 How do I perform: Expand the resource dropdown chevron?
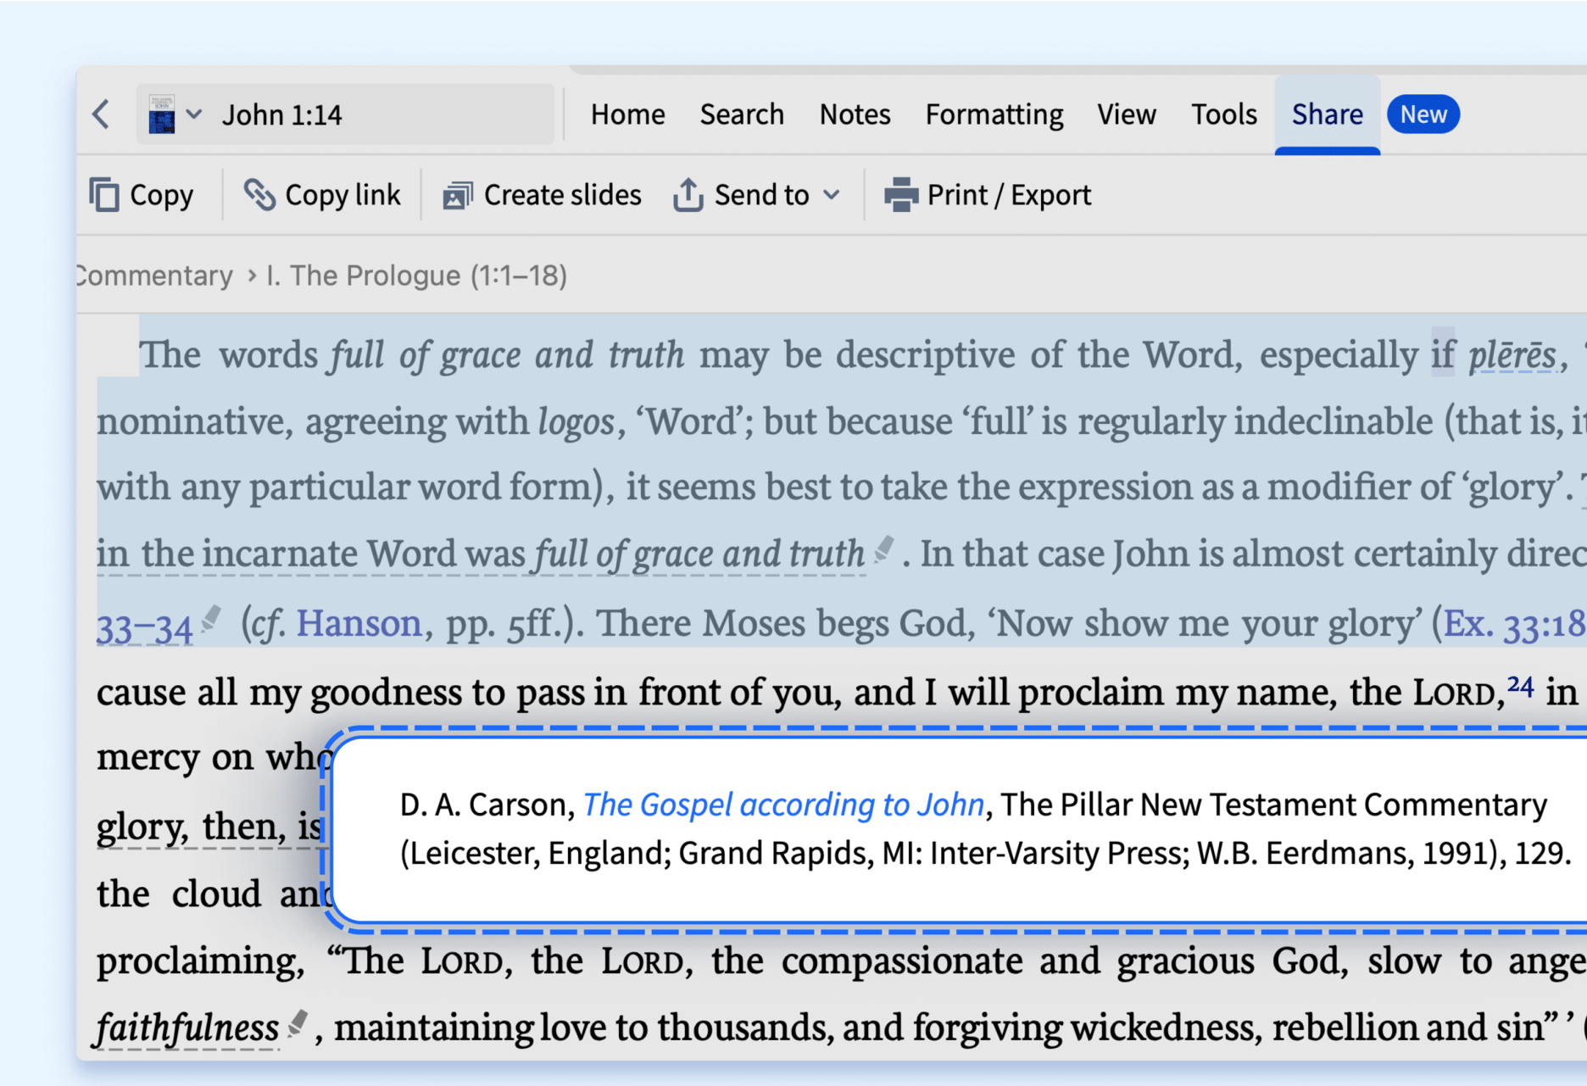point(194,114)
